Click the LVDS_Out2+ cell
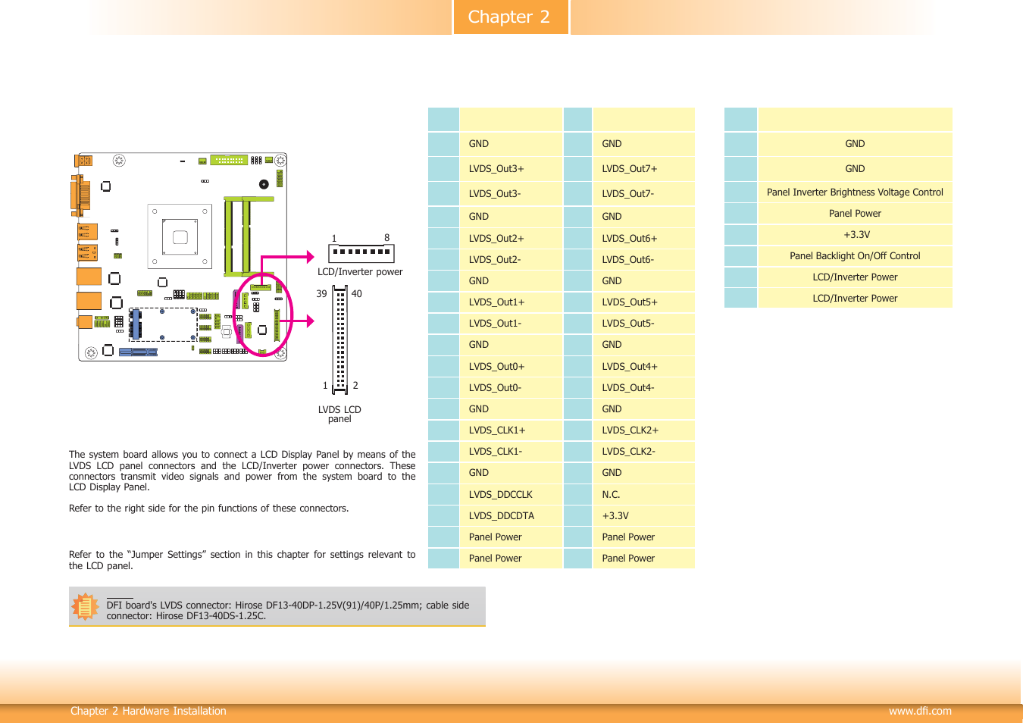This screenshot has width=1023, height=723. 511,239
